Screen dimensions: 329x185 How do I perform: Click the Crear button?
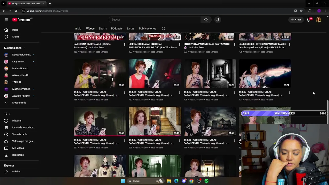[x=296, y=20]
